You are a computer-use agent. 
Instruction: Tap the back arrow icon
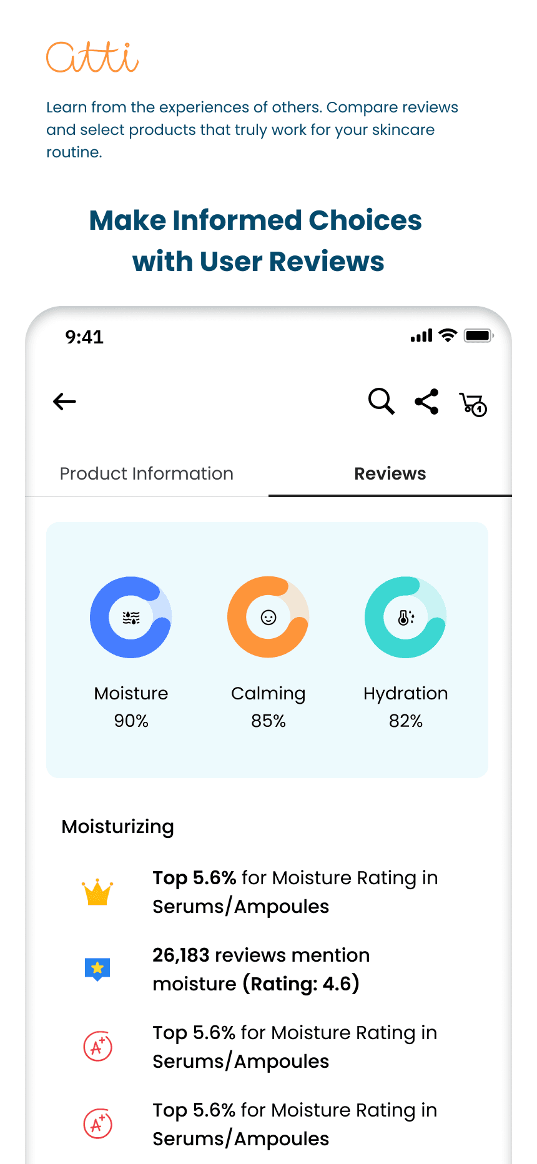click(x=64, y=402)
